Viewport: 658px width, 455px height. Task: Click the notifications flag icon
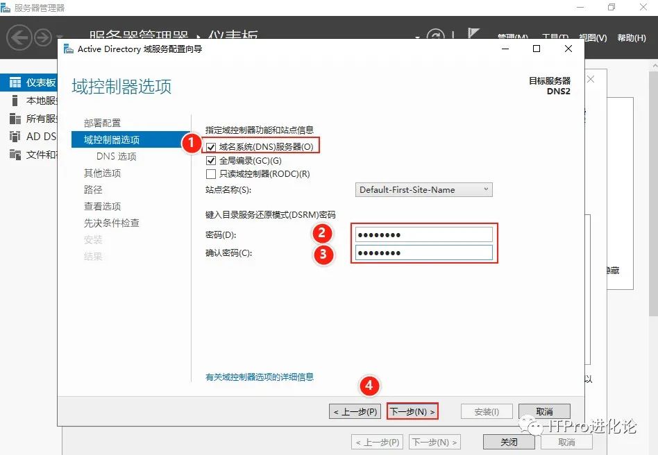[x=473, y=33]
